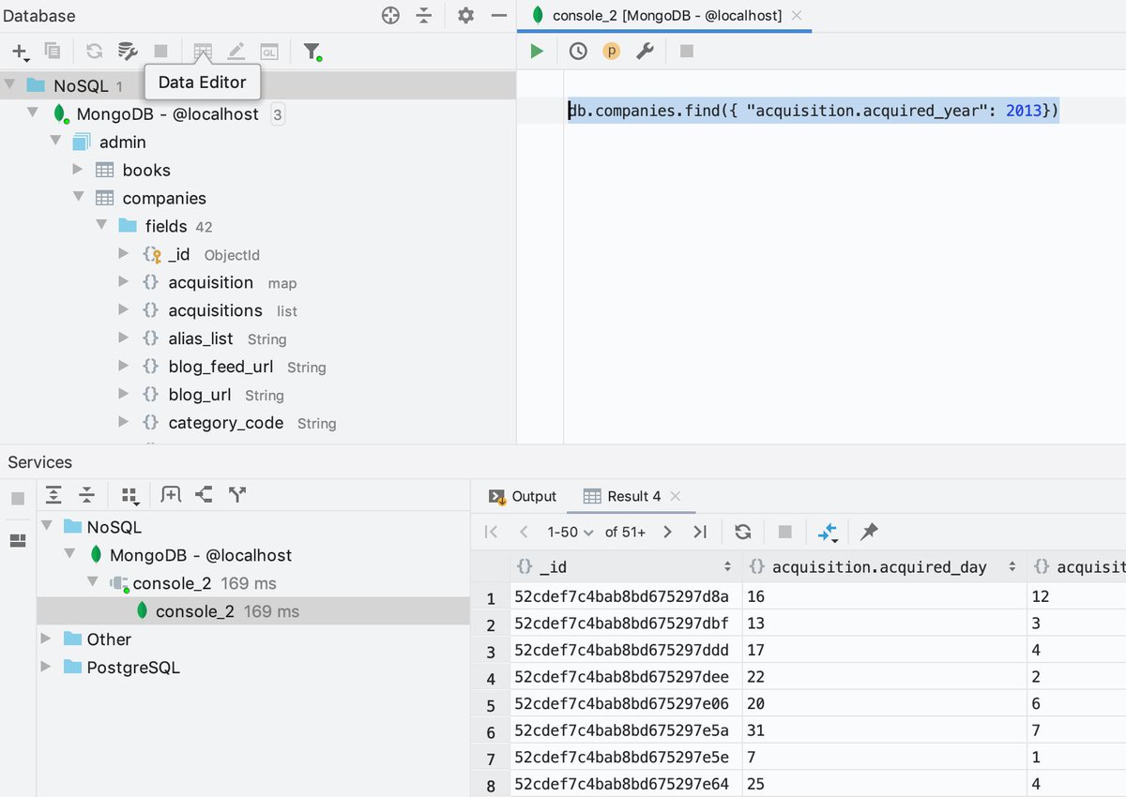
Task: Refresh the database tree
Action: 94,51
